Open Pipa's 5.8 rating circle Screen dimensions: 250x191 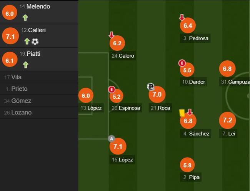coord(187,165)
